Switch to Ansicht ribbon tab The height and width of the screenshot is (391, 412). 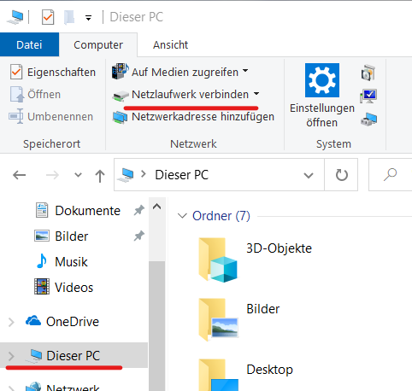170,45
